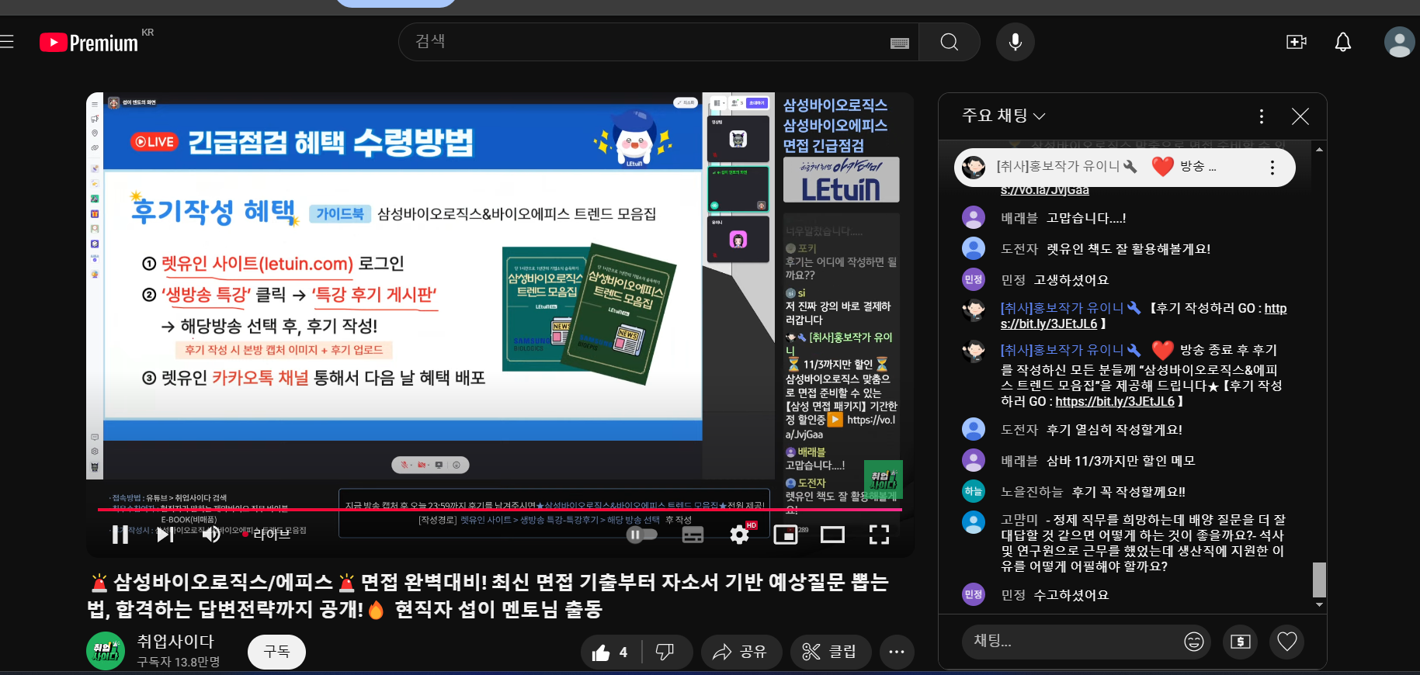Toggle the autoplay switch

pos(641,535)
